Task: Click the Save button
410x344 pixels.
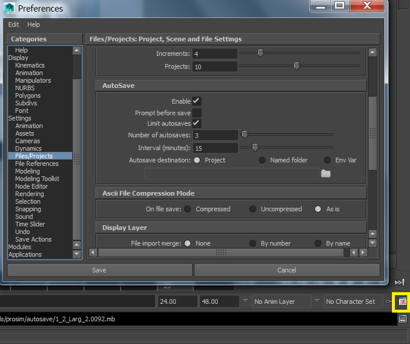Action: click(99, 270)
